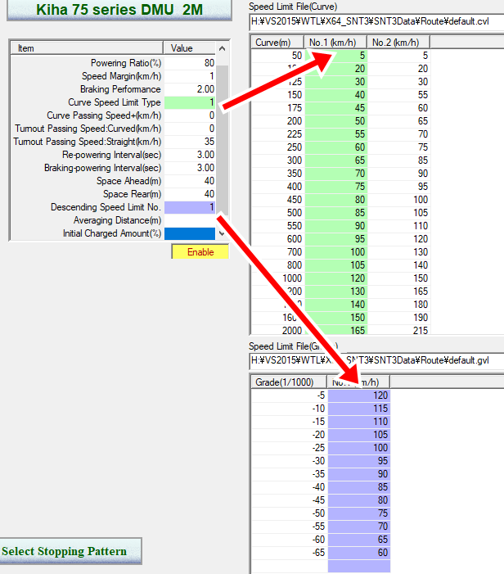Click grade speed 75 for -50

pos(359,513)
